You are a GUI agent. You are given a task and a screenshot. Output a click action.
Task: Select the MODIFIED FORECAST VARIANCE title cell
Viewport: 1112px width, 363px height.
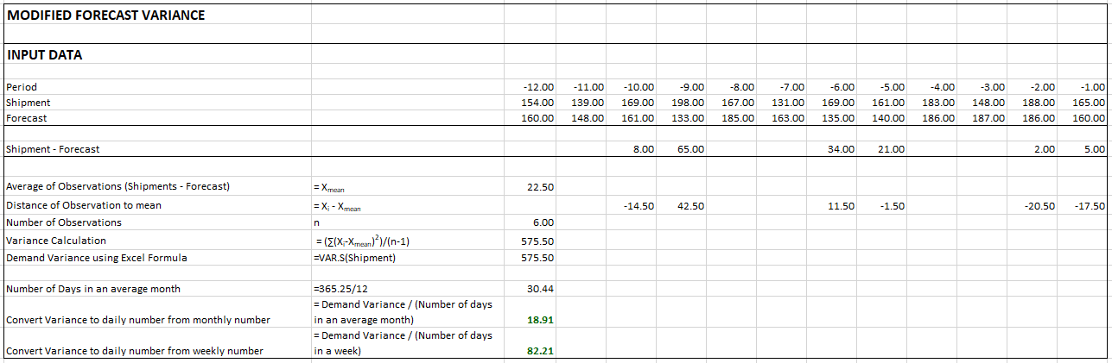[156, 14]
